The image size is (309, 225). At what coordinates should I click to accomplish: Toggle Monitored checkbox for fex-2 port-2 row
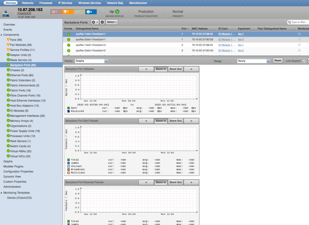click(299, 51)
